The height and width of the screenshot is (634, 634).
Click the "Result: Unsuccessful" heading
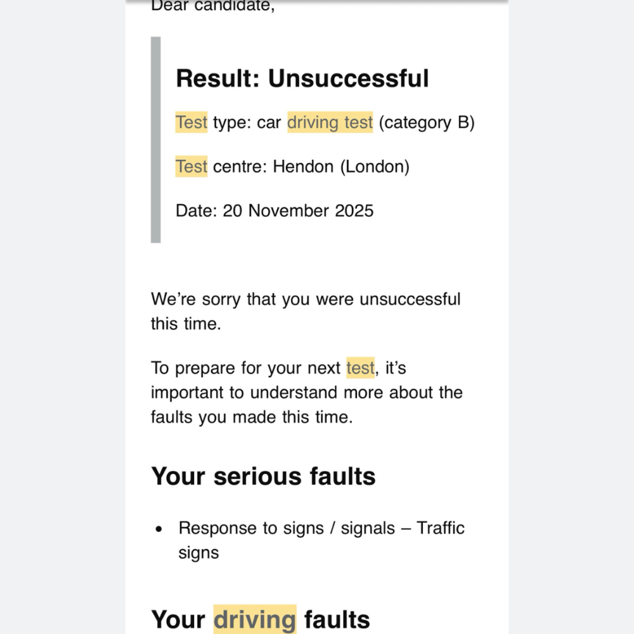click(302, 79)
